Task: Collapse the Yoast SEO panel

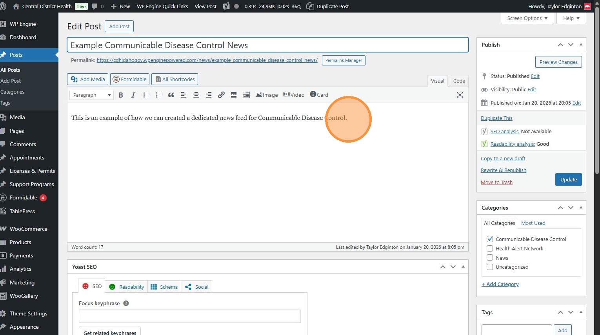Action: [x=463, y=267]
